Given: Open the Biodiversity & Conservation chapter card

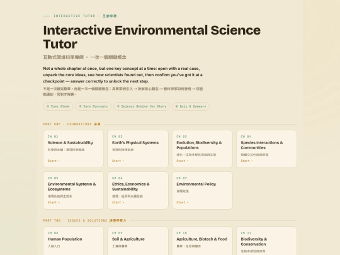Looking at the screenshot, I should 266,241.
